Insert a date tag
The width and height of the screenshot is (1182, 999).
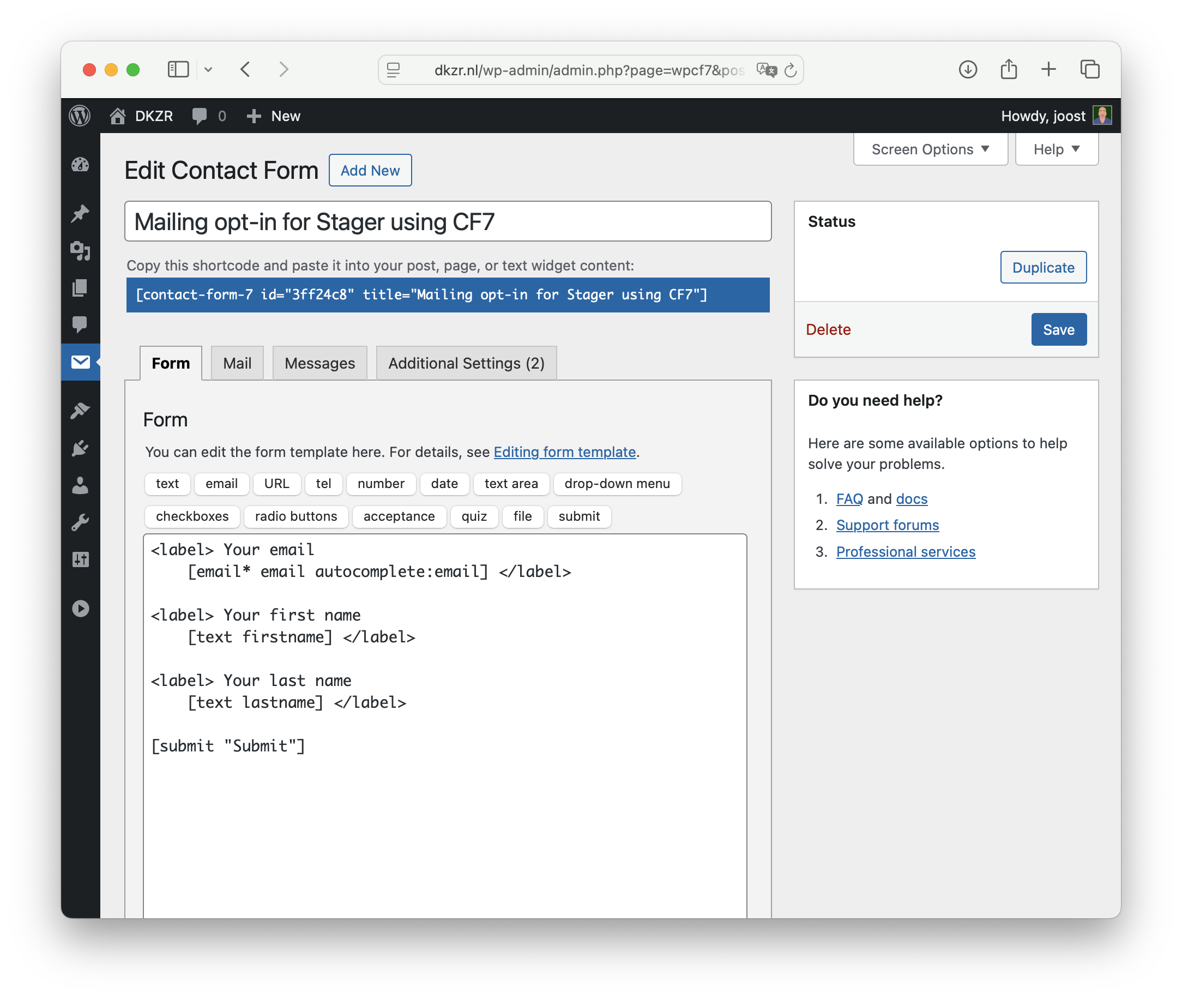tap(444, 484)
